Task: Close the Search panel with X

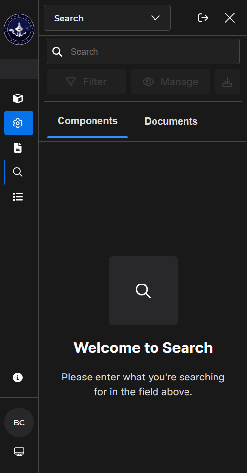Action: pyautogui.click(x=230, y=18)
